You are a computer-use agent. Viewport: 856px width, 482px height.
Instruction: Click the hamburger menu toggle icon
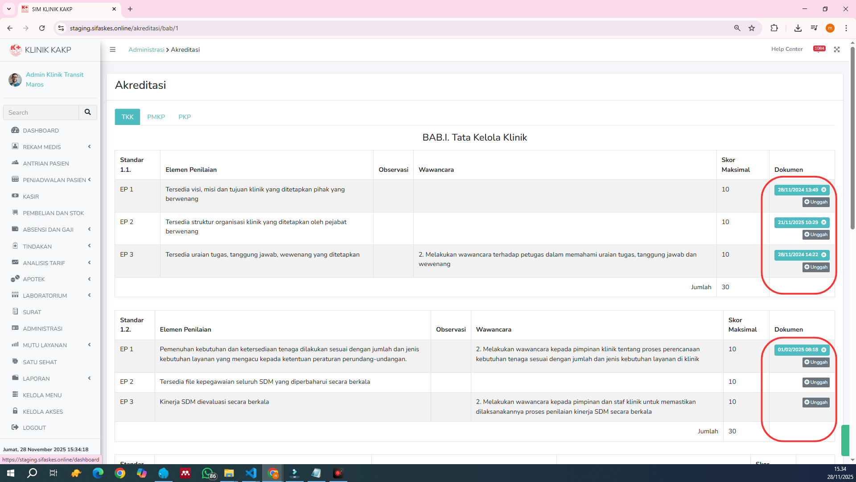(x=112, y=50)
